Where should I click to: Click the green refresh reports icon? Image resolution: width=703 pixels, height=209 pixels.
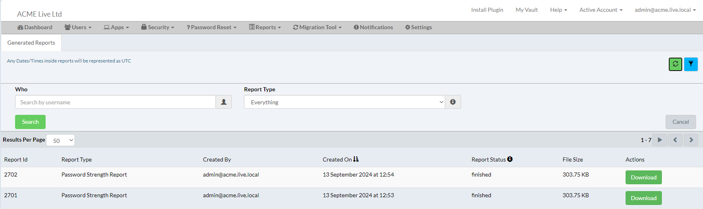click(x=675, y=64)
